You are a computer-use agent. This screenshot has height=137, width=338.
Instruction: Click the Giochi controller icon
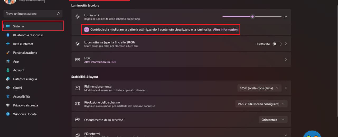(8, 88)
